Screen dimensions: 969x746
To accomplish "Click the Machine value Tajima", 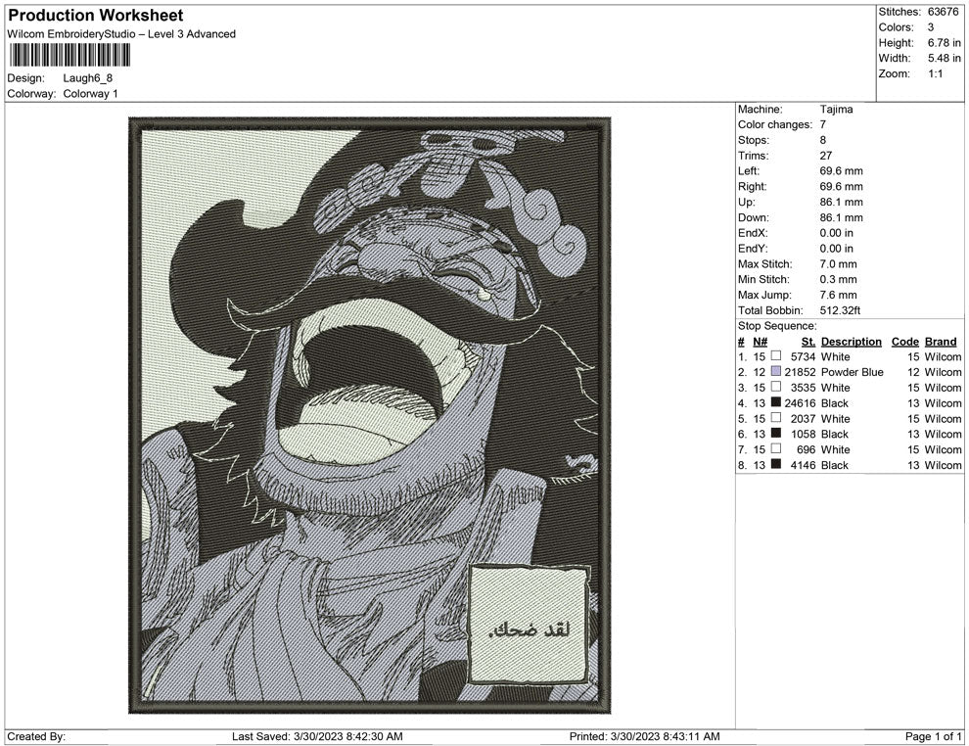I will (x=836, y=109).
